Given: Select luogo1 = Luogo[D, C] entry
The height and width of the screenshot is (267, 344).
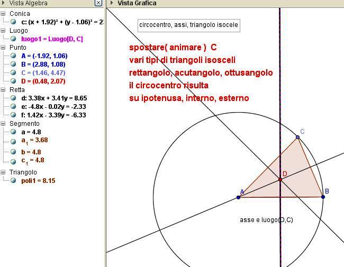Looking at the screenshot, I should click(52, 39).
